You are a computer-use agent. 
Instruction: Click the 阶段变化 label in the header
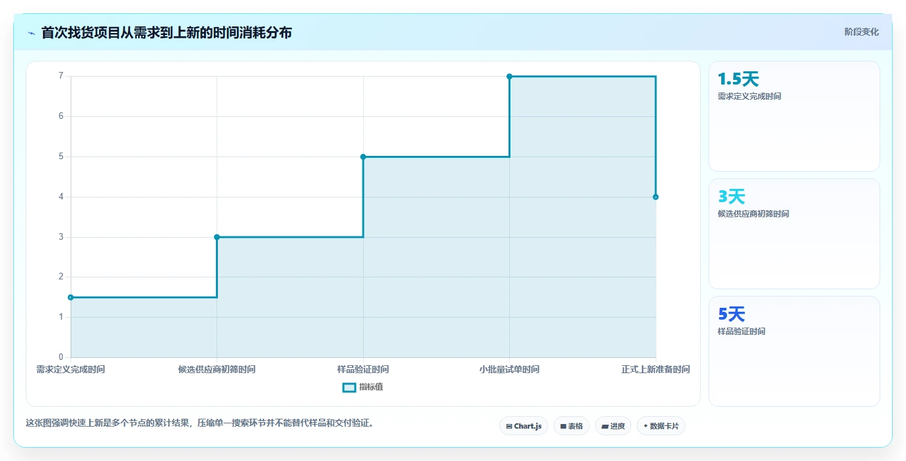[x=861, y=32]
